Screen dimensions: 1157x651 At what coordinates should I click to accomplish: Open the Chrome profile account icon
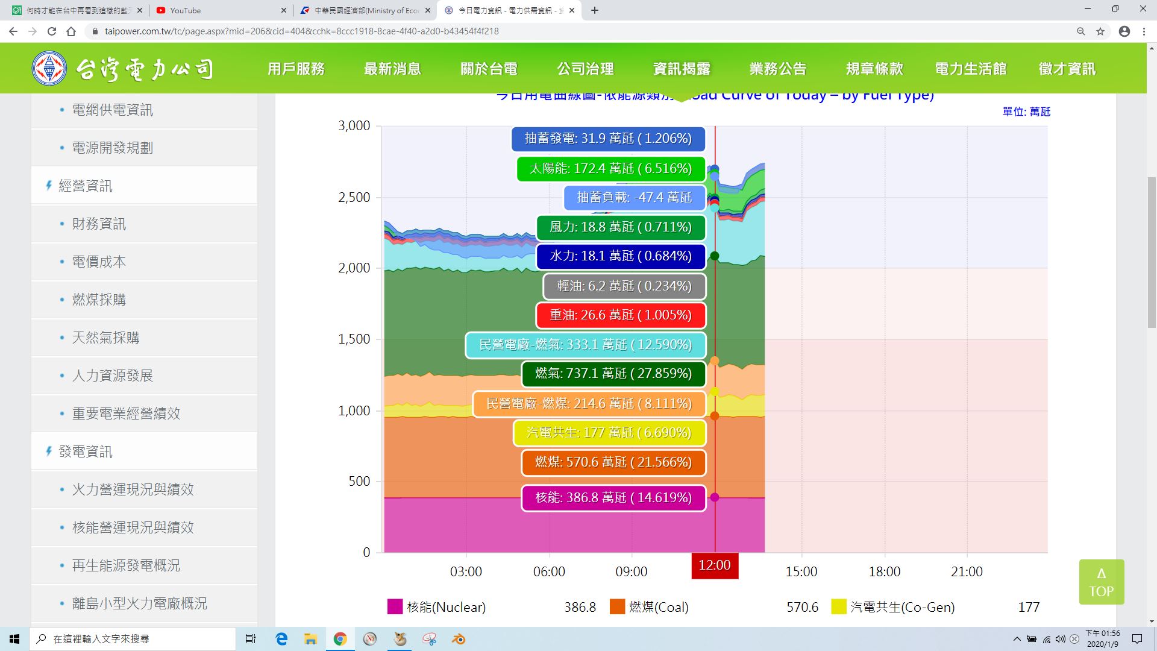[x=1124, y=31]
